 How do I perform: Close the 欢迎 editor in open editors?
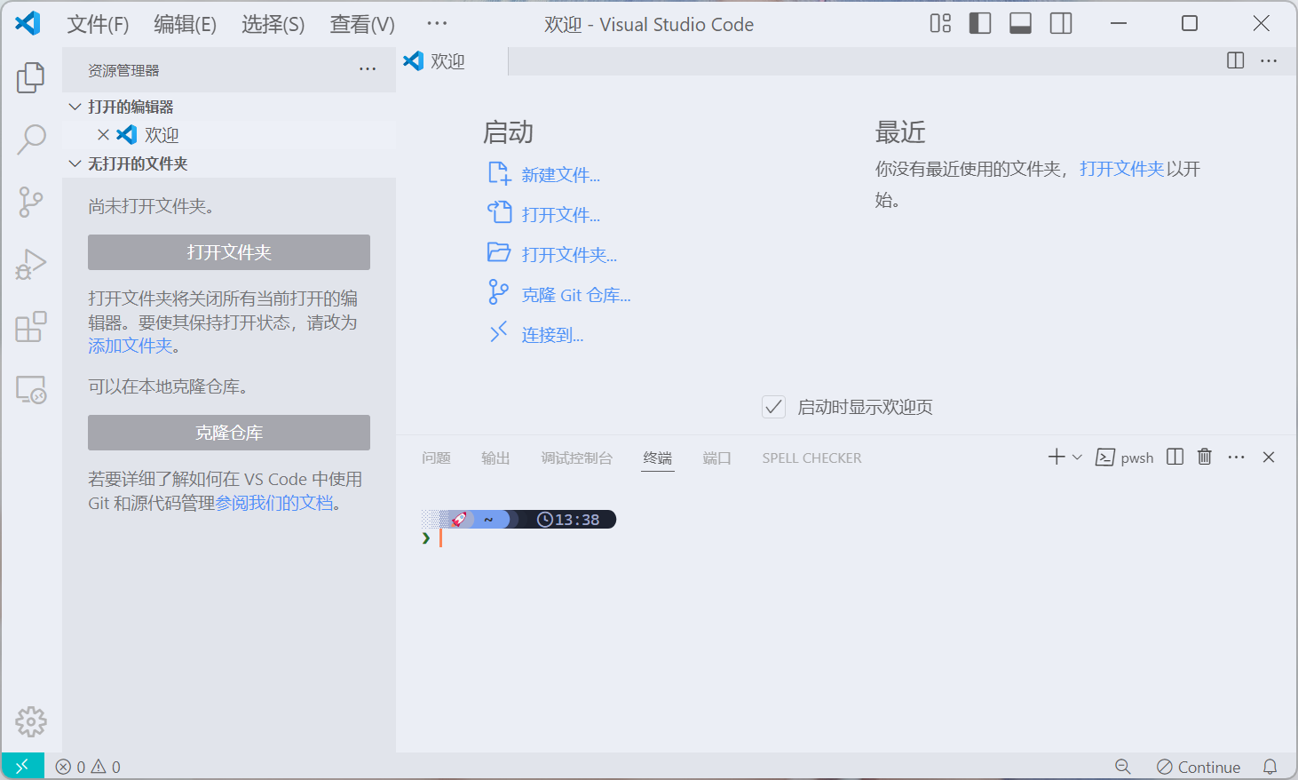103,135
